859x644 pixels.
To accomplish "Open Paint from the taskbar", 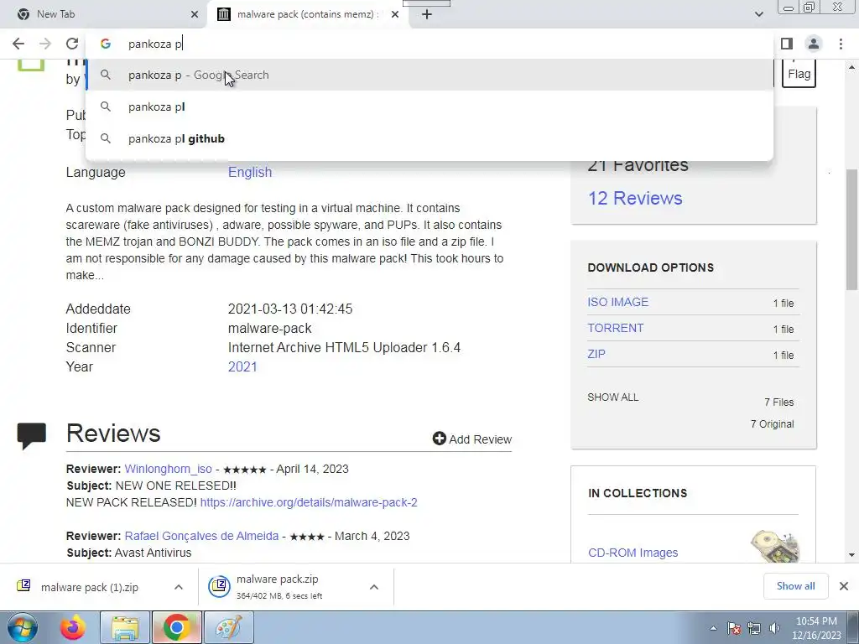I will (x=228, y=627).
